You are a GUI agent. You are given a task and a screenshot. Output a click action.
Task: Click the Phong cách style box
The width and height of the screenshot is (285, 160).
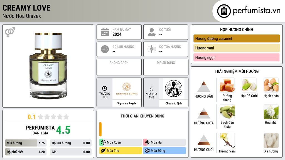pyautogui.click(x=119, y=67)
